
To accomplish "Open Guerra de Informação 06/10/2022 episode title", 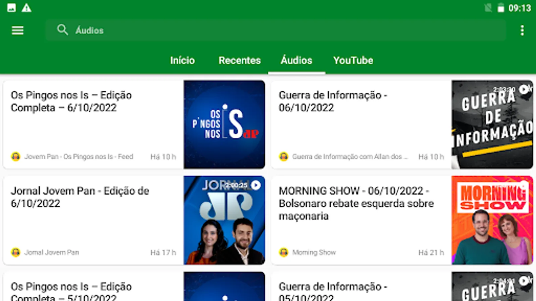I will tap(333, 101).
